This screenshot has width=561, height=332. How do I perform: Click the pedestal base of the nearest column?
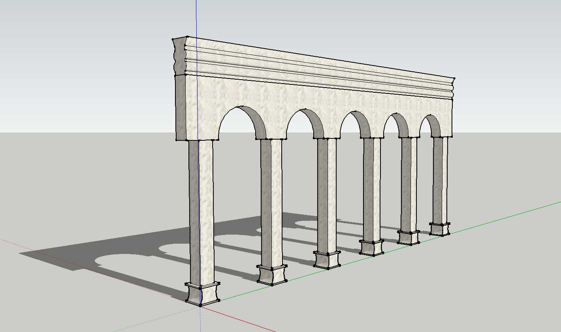(203, 294)
